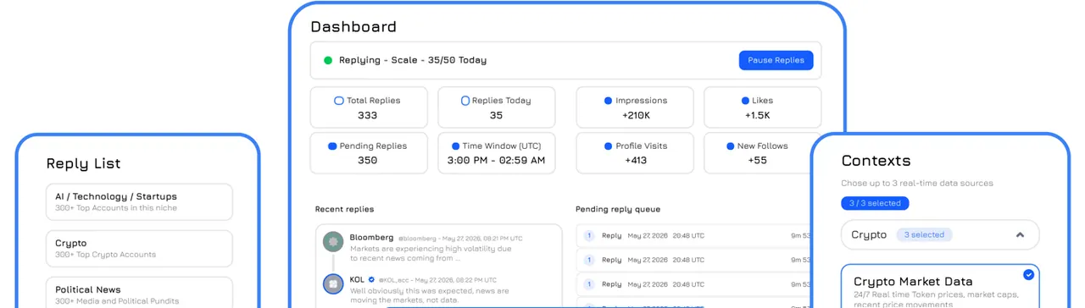Open the Replies Today 35 card
Image resolution: width=1085 pixels, height=308 pixels.
coord(496,107)
